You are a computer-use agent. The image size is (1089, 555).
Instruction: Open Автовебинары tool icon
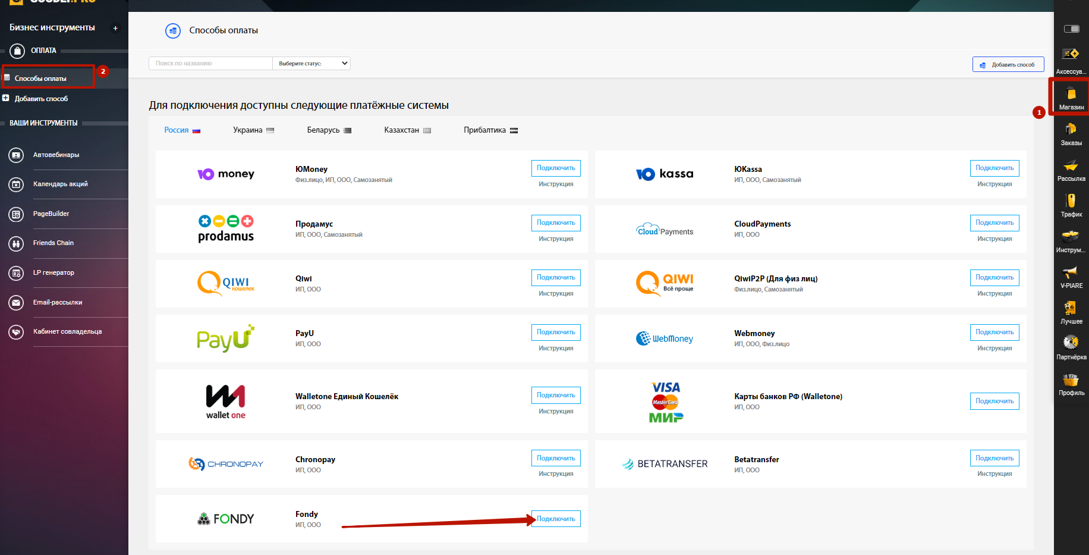[16, 155]
